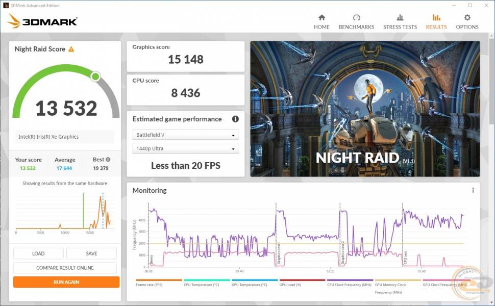The image size is (495, 306).
Task: Open the Monitoring three-dot menu
Action: [x=473, y=190]
